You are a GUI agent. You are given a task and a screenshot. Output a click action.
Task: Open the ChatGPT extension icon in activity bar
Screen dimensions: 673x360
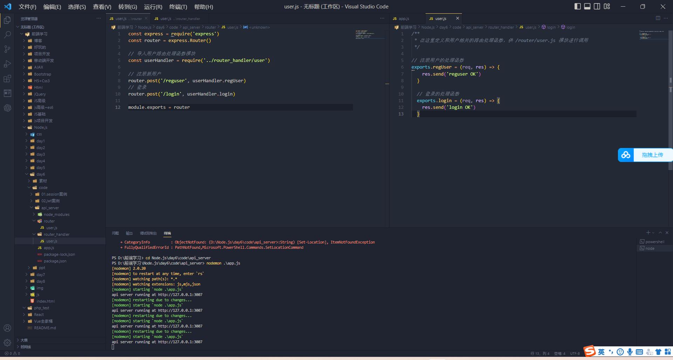[7, 108]
